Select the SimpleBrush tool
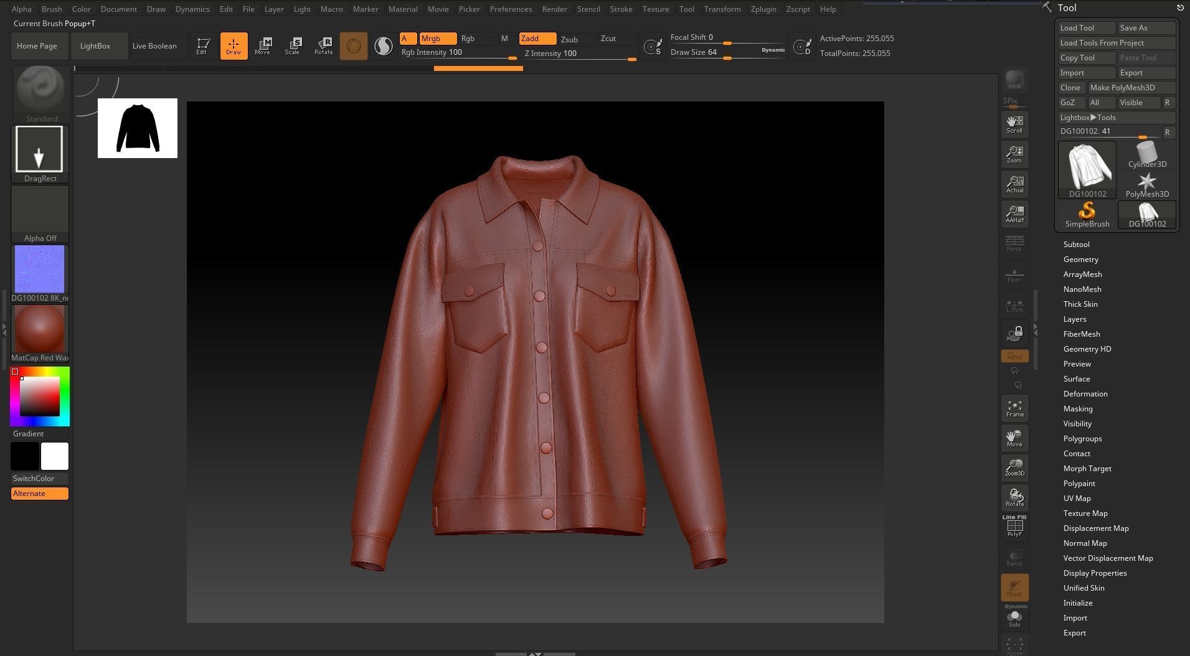This screenshot has width=1190, height=656. click(1087, 215)
